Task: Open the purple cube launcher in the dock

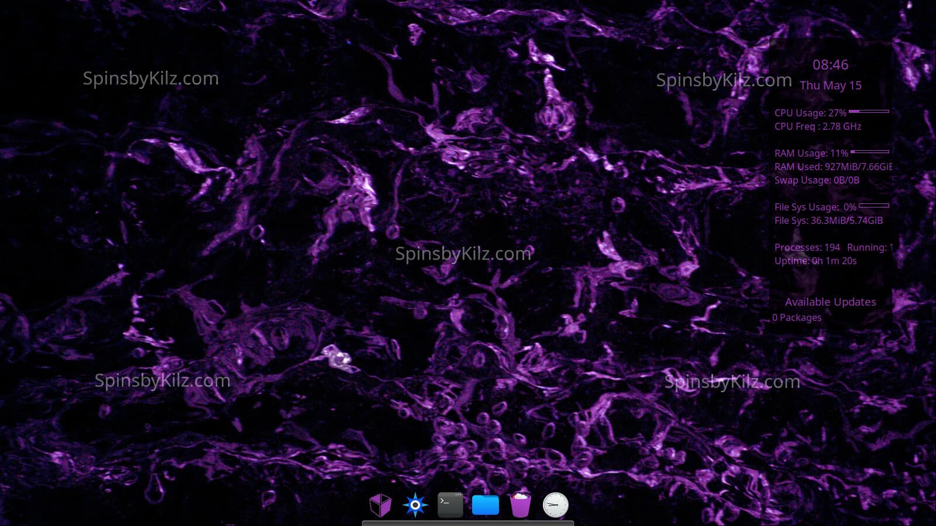Action: [x=380, y=505]
